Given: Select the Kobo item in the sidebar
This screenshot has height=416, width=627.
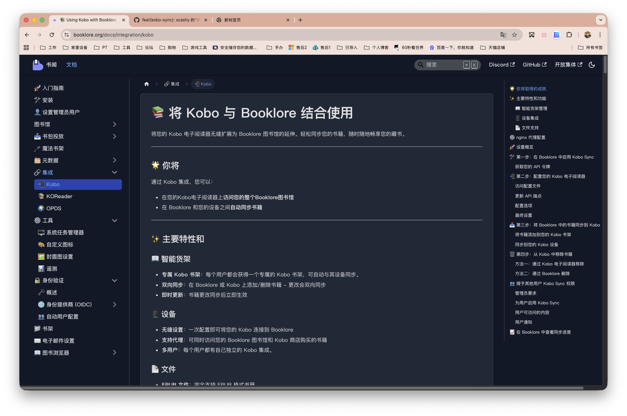Looking at the screenshot, I should [x=78, y=184].
